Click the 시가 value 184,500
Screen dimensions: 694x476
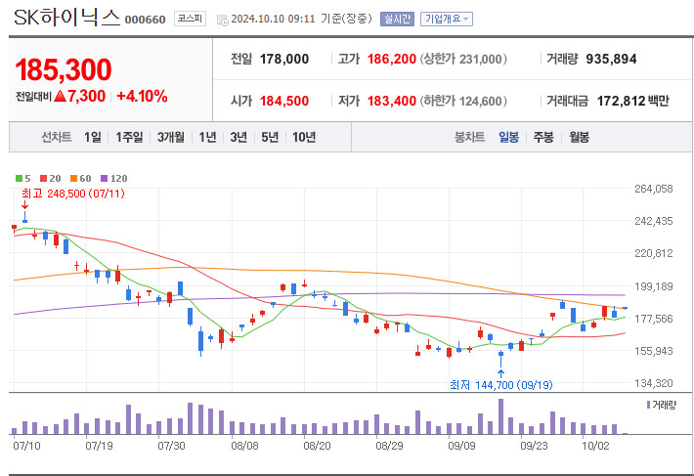coord(284,101)
